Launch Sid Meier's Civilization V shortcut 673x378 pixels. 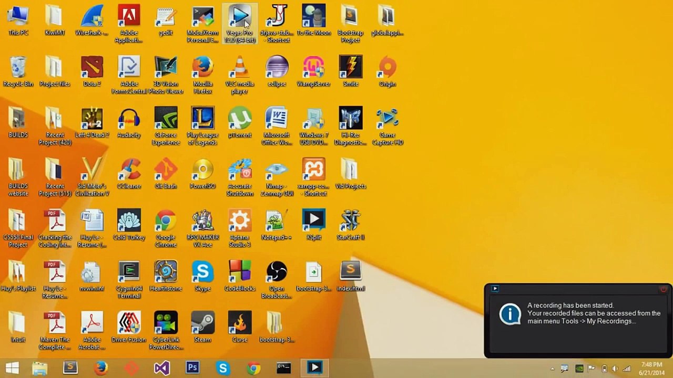pos(92,177)
